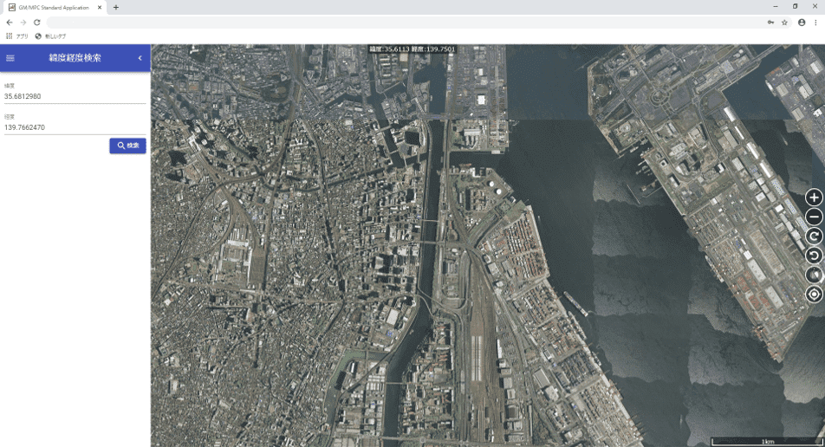Collapse the latitude-longitude search panel
The image size is (825, 447).
pos(140,58)
